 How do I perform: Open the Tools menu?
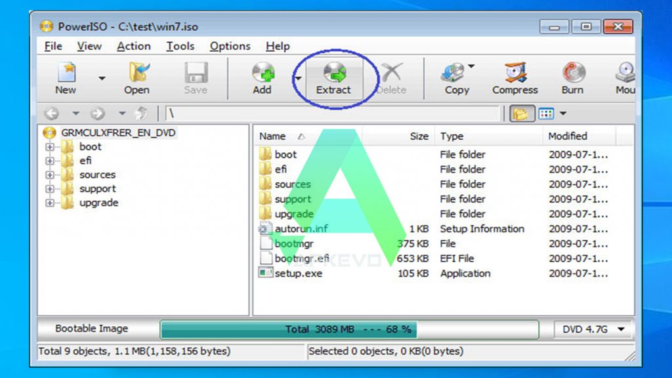[180, 46]
